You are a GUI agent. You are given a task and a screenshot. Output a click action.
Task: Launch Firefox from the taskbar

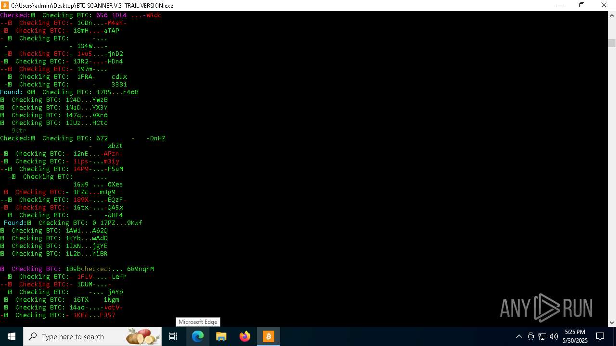(x=245, y=336)
